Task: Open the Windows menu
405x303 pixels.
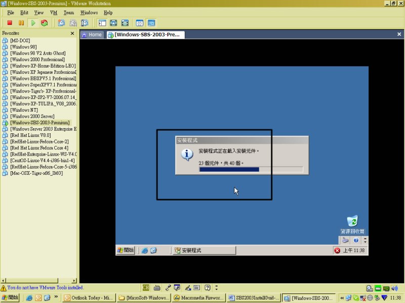Action: click(89, 13)
